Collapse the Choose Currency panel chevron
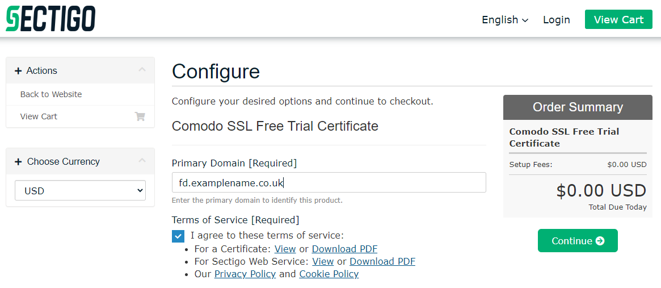The image size is (661, 288). point(142,161)
